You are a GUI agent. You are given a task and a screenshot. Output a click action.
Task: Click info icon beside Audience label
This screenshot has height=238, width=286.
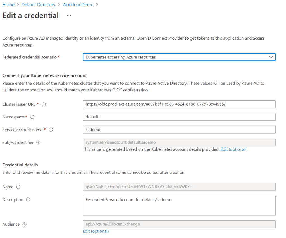pos(25,224)
